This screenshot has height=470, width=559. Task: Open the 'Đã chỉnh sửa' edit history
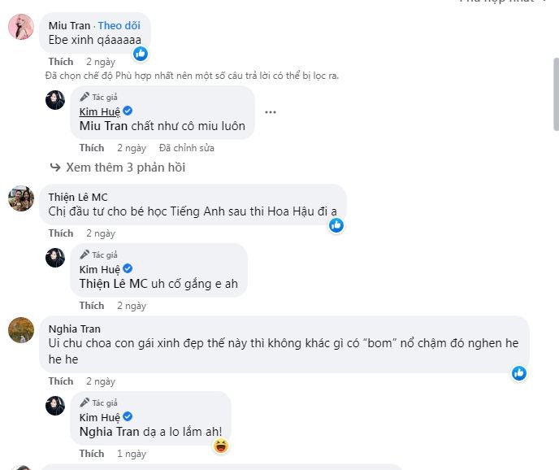pyautogui.click(x=187, y=148)
